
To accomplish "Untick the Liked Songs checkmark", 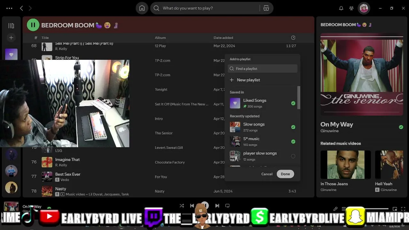I will (x=293, y=103).
